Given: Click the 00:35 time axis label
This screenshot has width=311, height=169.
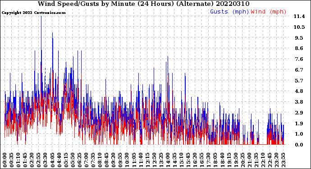Looking at the screenshot, I should click(x=12, y=160).
